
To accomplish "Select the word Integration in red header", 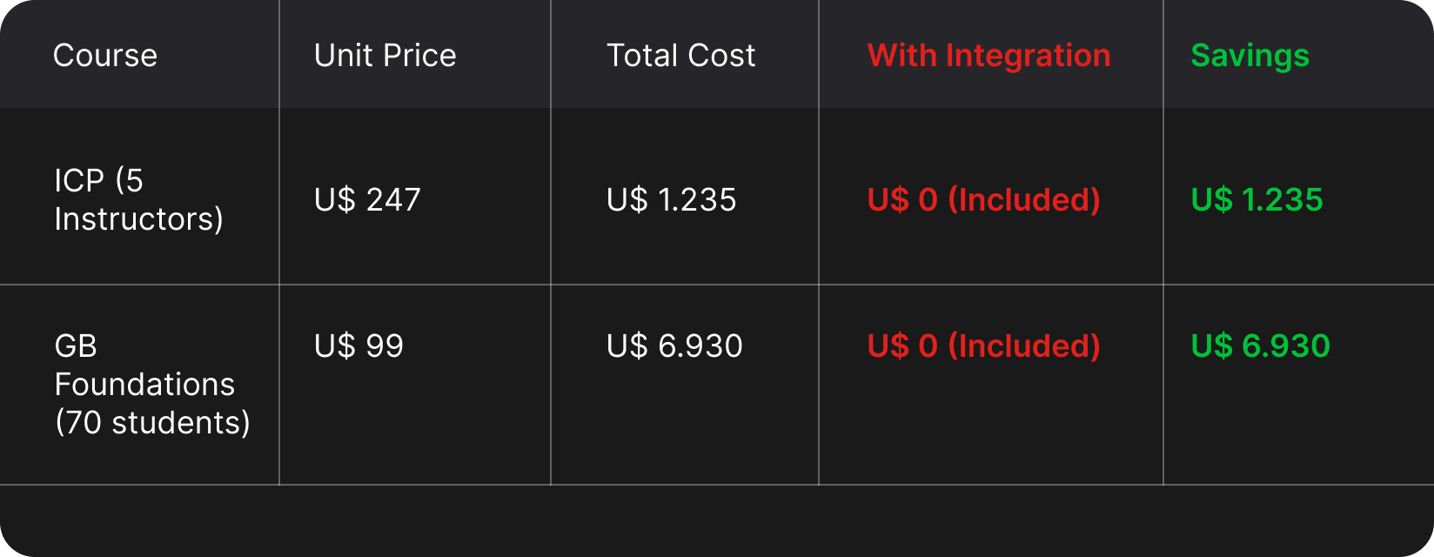I will coord(1028,56).
